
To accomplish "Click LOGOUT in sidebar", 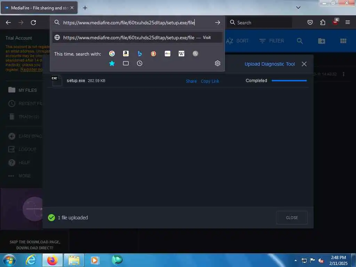I will 22,149.
